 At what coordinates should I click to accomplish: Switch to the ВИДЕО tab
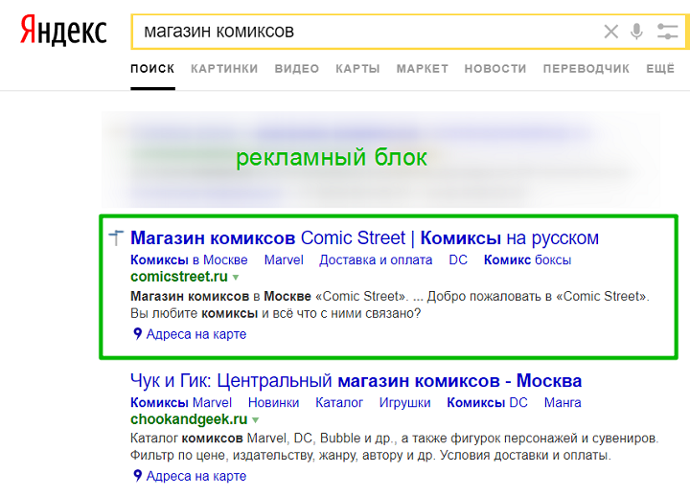click(297, 69)
